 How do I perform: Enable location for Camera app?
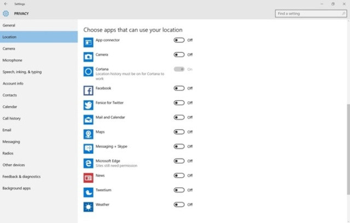click(x=179, y=55)
